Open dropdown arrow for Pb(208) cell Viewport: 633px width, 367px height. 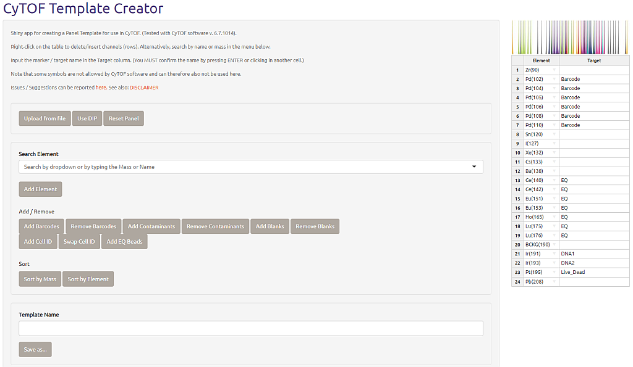[554, 282]
